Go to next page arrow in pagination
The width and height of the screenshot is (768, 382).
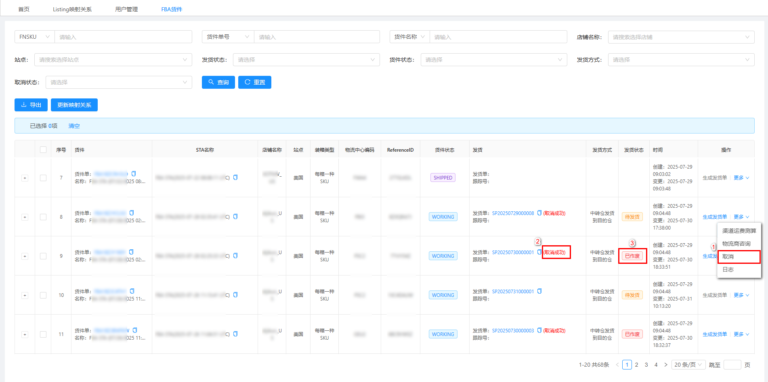[665, 365]
